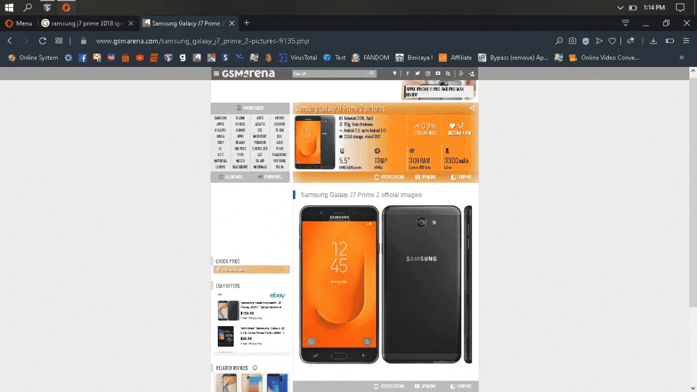Open the Opera Menu button
The width and height of the screenshot is (697, 392).
[19, 23]
